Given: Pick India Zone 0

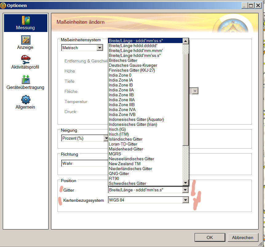Looking at the screenshot, I should pos(145,75).
